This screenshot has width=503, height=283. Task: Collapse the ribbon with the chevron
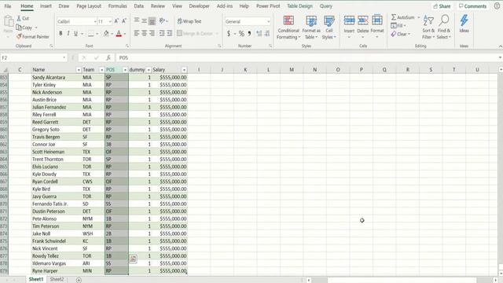[500, 46]
